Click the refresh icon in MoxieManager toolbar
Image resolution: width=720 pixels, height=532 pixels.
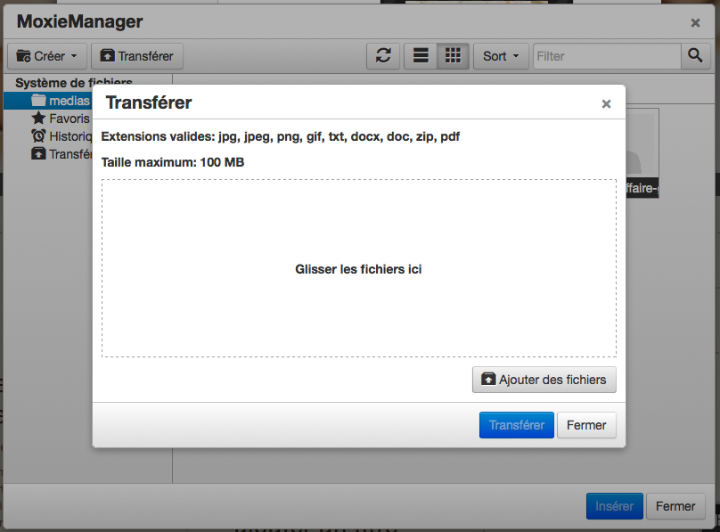pos(383,56)
